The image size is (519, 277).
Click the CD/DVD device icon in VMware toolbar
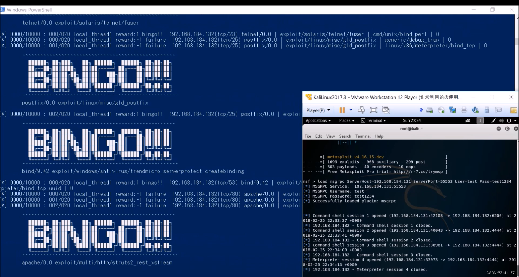[441, 110]
